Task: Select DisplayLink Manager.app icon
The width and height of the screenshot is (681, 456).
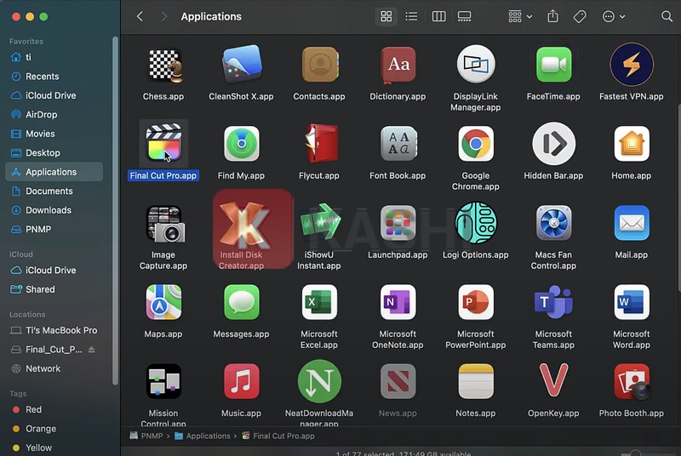Action: click(476, 64)
